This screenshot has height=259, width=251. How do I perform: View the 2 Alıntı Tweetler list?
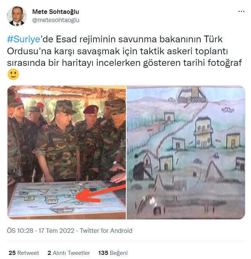[69, 253]
